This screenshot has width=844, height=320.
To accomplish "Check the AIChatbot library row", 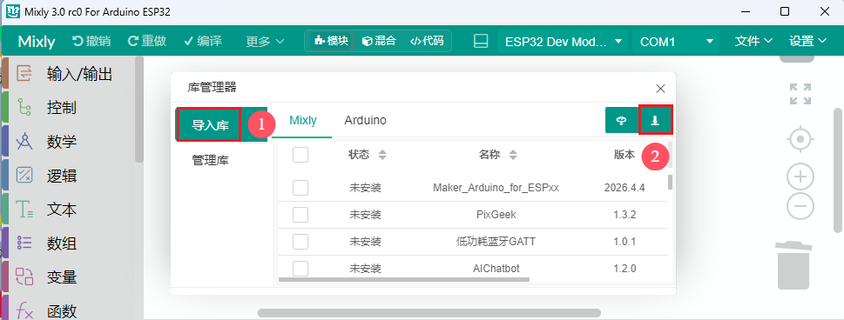I will [x=300, y=269].
